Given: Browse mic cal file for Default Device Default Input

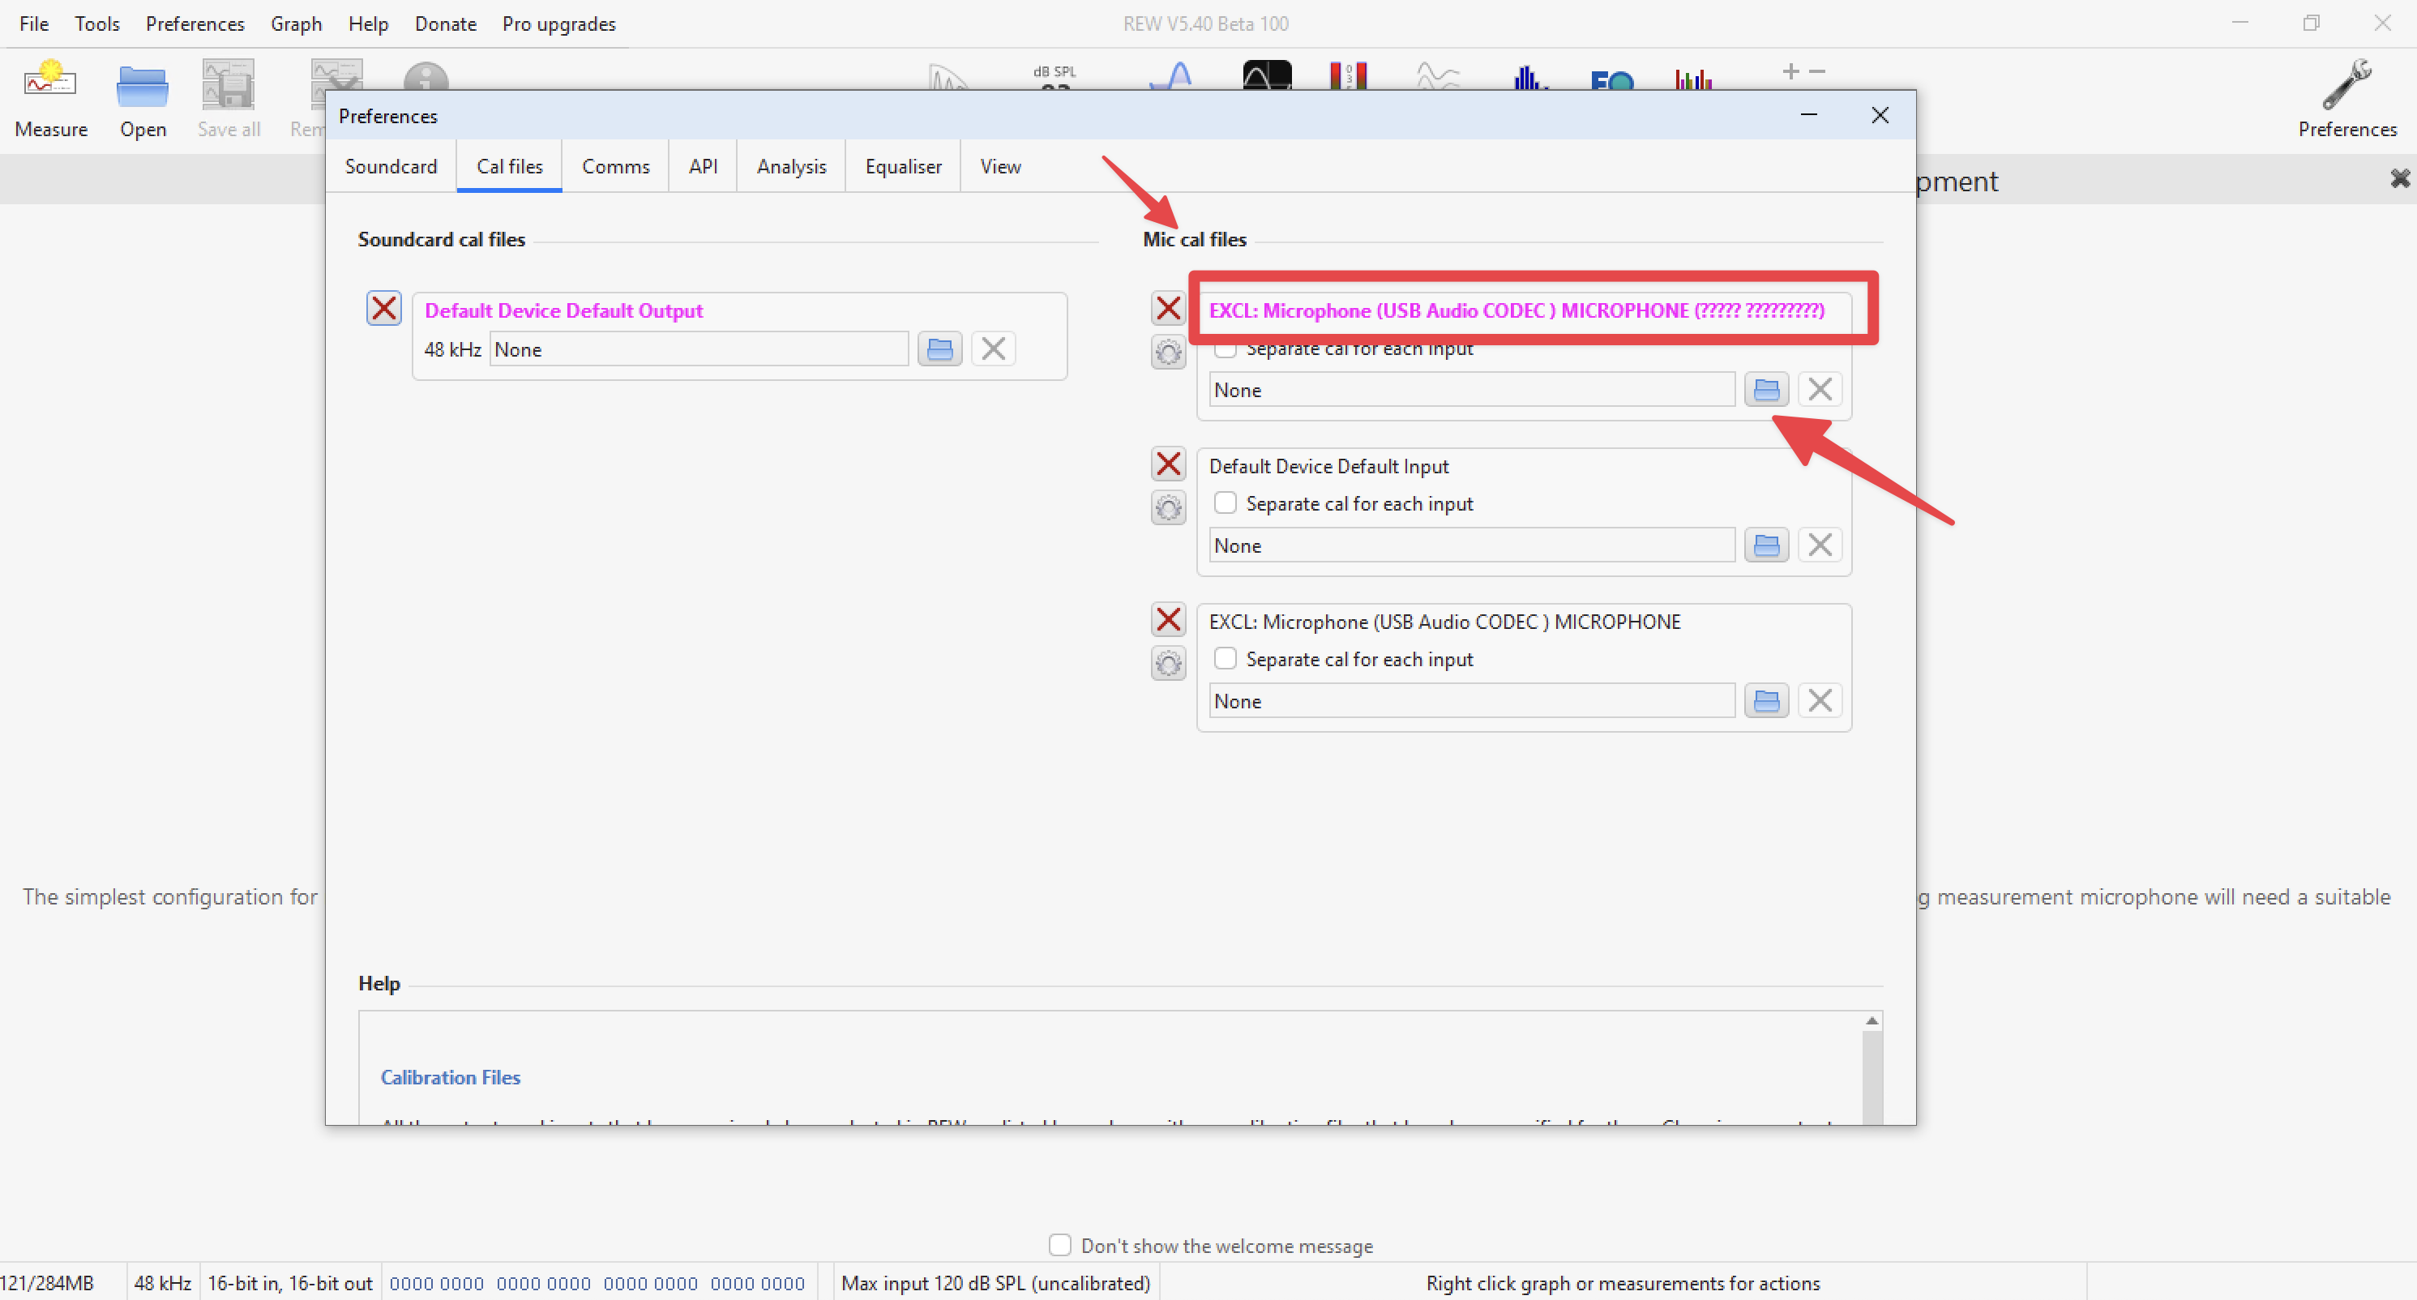Looking at the screenshot, I should coord(1766,545).
